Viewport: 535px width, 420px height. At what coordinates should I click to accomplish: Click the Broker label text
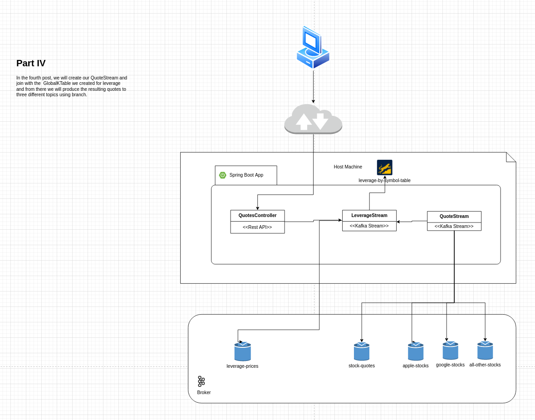[x=204, y=393]
